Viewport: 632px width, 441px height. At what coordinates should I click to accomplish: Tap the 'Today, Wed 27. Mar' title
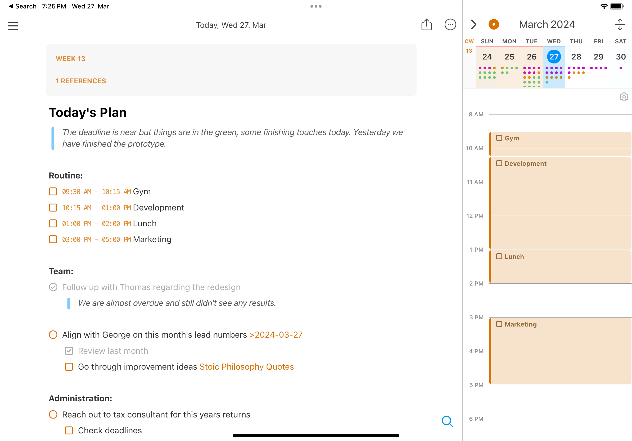pos(231,25)
